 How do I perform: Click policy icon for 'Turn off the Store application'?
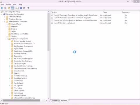[x=52, y=23]
